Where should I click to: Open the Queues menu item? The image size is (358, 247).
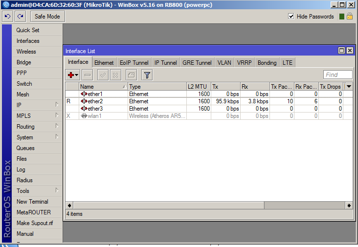pos(37,148)
